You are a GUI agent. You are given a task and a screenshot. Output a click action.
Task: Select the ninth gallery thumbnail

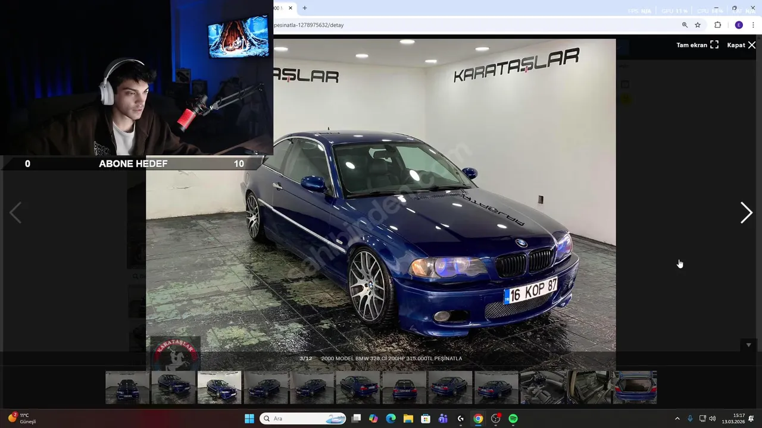point(496,388)
